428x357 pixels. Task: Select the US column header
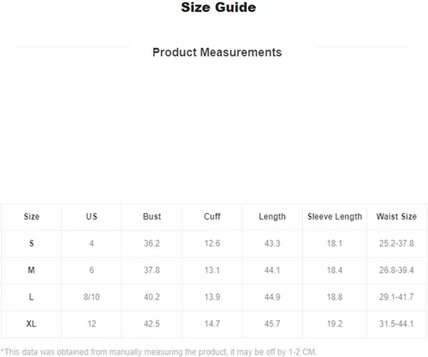(x=92, y=217)
